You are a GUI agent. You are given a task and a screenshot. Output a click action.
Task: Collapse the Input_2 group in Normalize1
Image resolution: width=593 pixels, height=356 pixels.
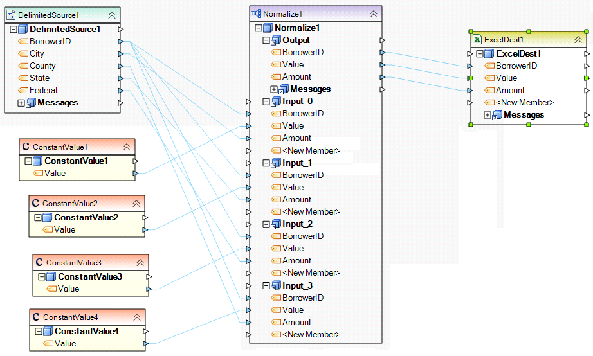(x=266, y=224)
